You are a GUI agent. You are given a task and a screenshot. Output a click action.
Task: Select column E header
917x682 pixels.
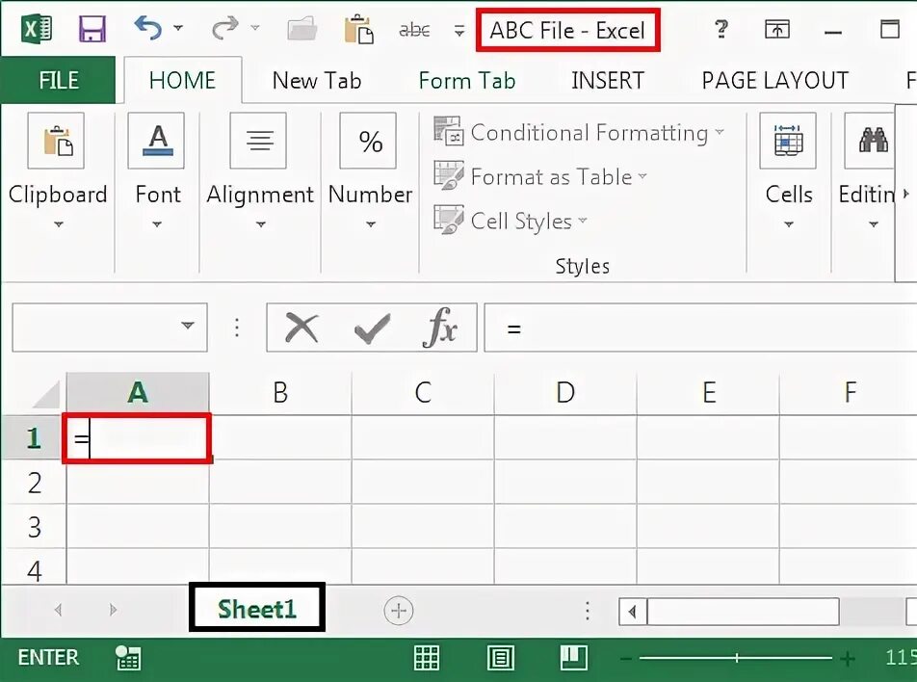(708, 392)
